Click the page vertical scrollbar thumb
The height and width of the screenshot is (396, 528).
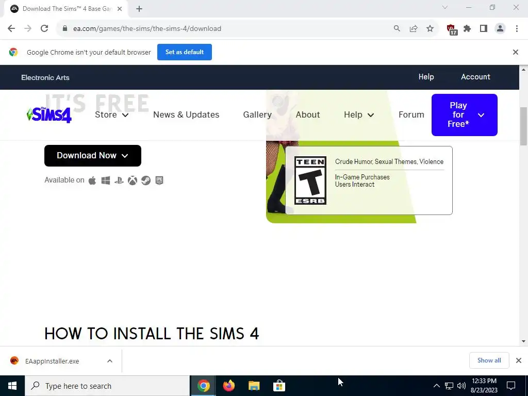[523, 126]
